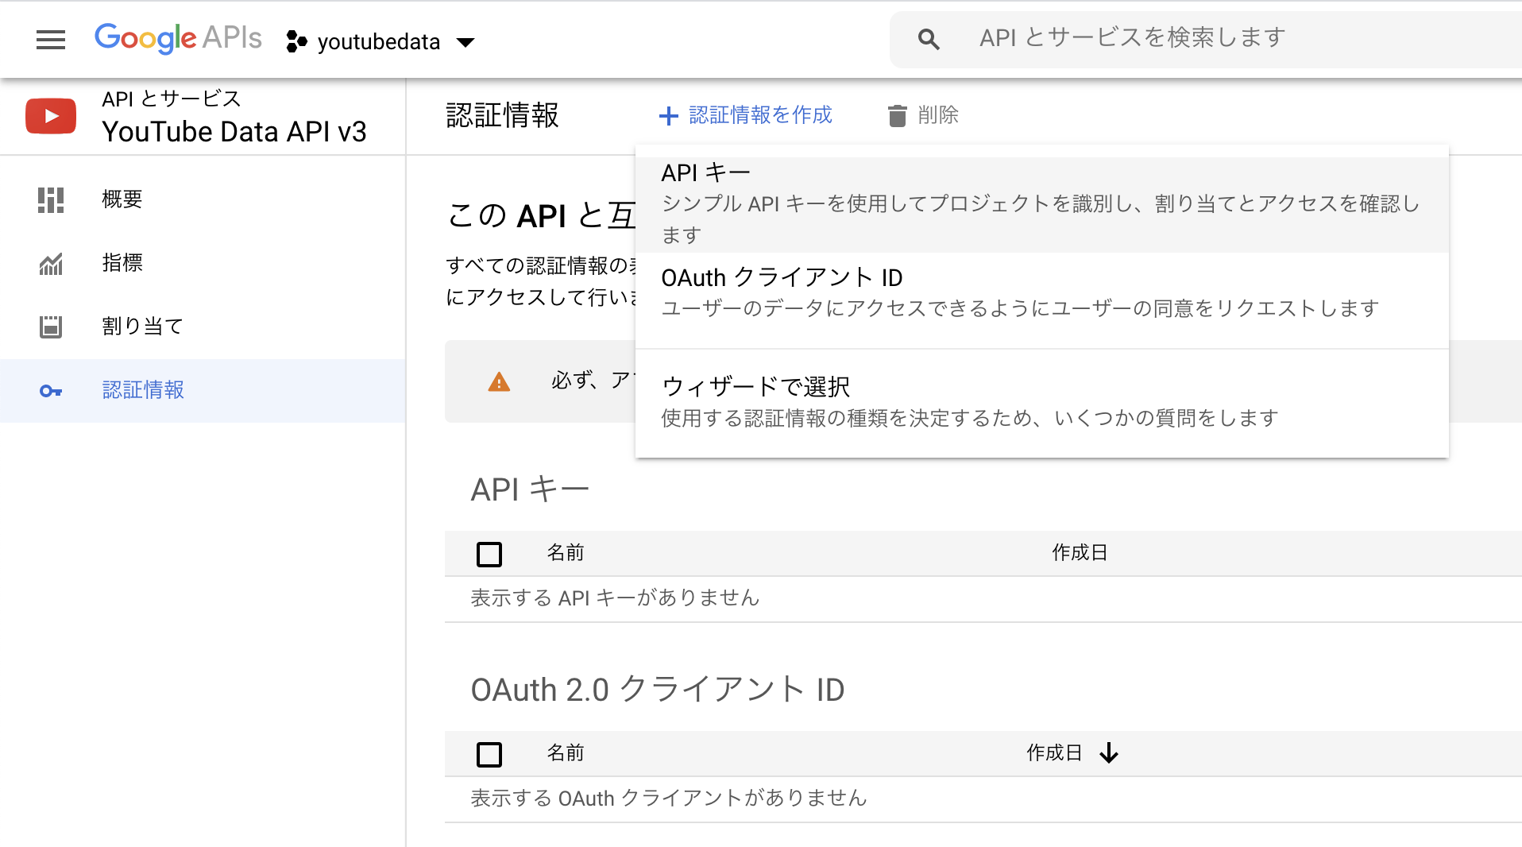Image resolution: width=1522 pixels, height=847 pixels.
Task: Choose OAuth クライアント ID menu entry
Action: (1042, 292)
